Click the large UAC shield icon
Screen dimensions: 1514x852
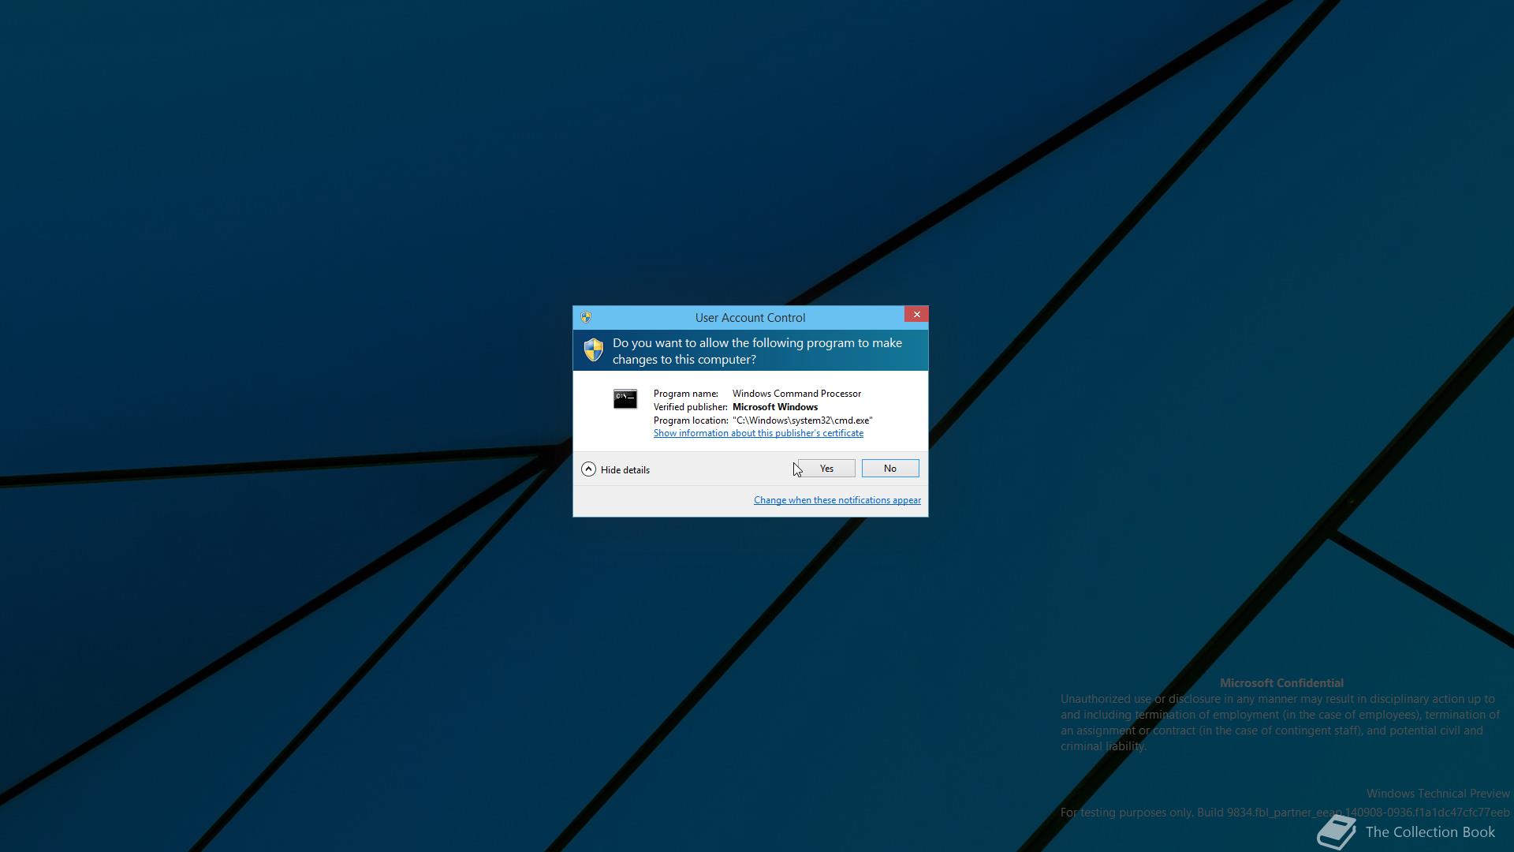(593, 349)
